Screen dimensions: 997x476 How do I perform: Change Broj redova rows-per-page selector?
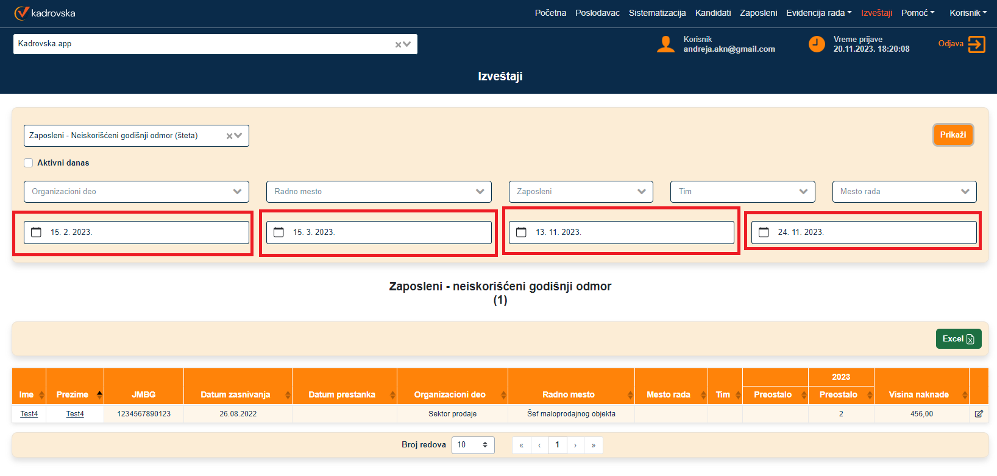(x=472, y=445)
